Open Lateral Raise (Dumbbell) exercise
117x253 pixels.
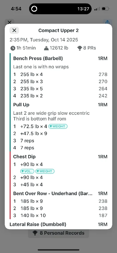[38, 225]
